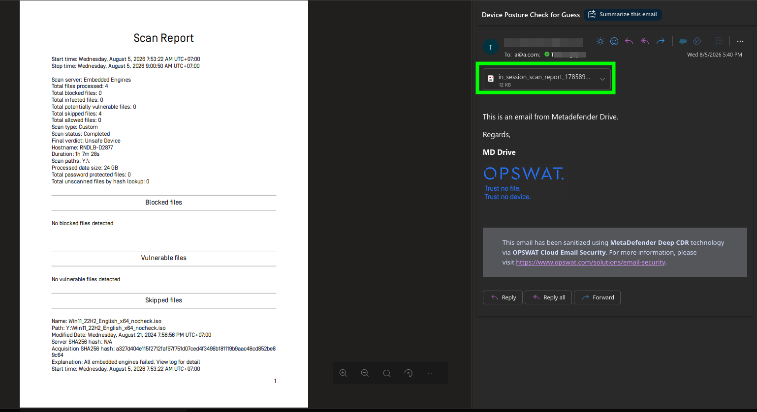Click the 'Trust no device.' tagline
The height and width of the screenshot is (412, 757).
pos(507,197)
